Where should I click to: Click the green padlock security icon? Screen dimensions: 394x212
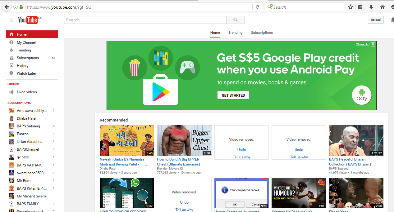(21, 7)
